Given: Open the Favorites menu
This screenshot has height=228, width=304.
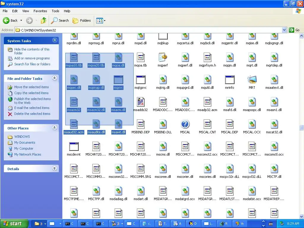Looking at the screenshot, I should click(40, 11).
